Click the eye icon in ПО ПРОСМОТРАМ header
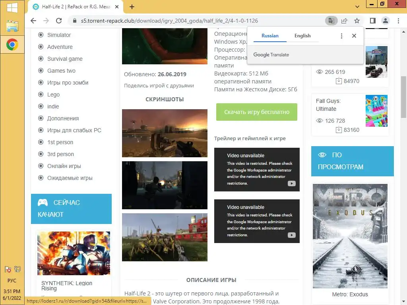The height and width of the screenshot is (305, 407). pyautogui.click(x=322, y=155)
